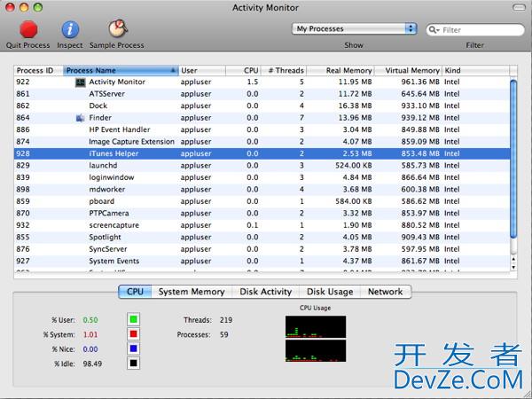Click the Activity Monitor row icon

tap(80, 82)
